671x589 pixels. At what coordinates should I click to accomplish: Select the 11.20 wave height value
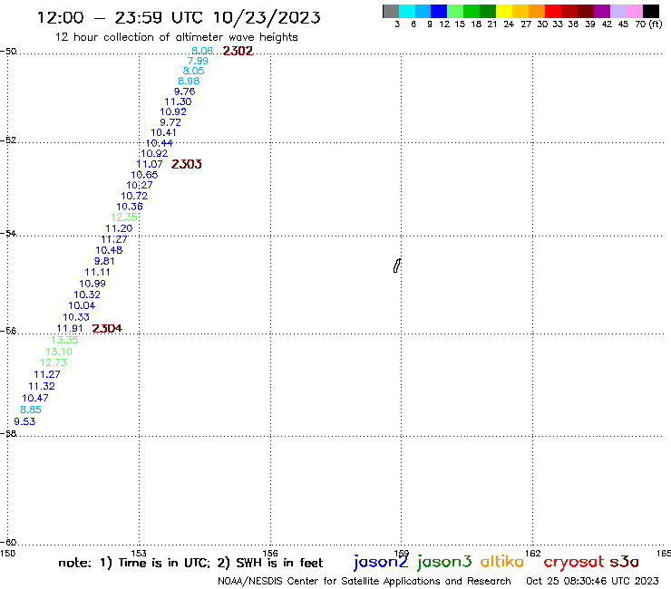tap(119, 229)
